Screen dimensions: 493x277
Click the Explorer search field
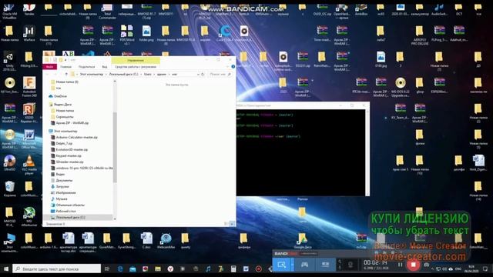220,75
